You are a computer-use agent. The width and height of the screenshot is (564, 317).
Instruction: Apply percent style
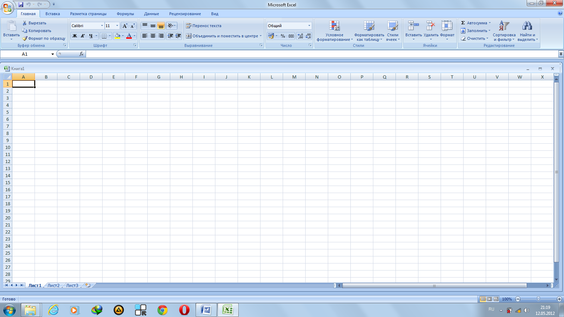coord(283,36)
